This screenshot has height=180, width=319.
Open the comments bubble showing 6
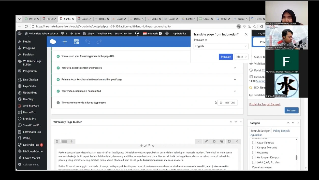(64, 33)
